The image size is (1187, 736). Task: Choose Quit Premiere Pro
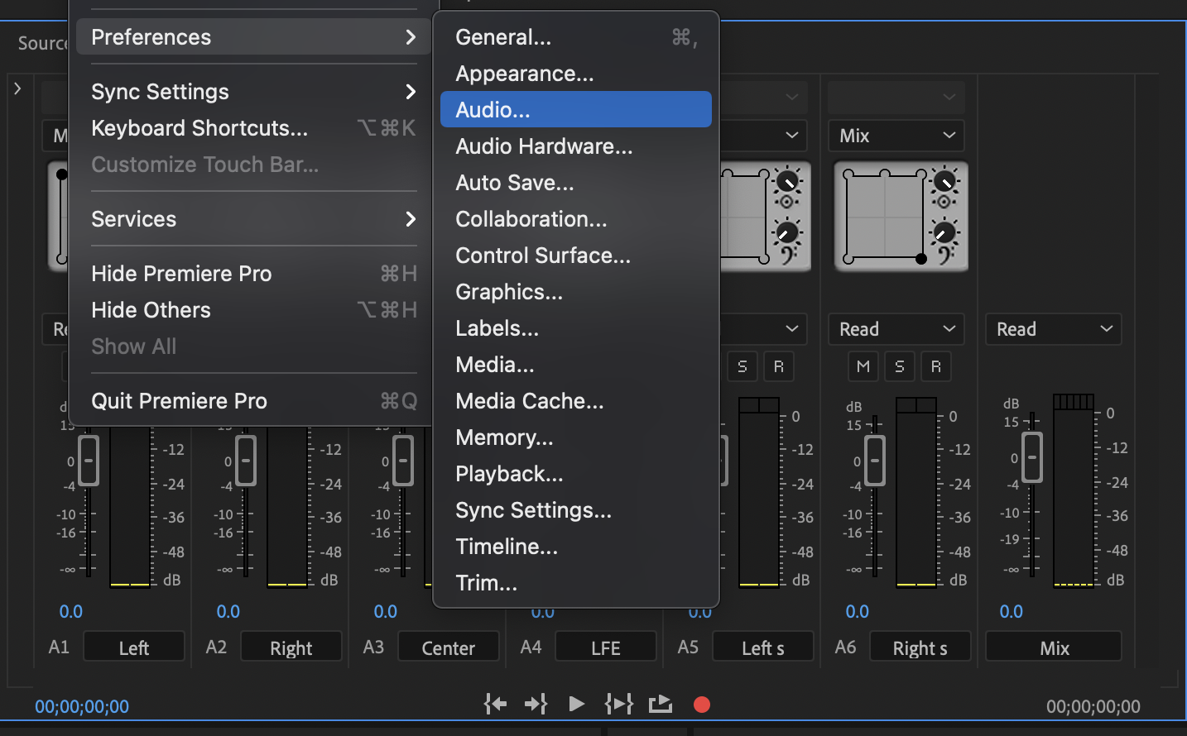(253, 401)
